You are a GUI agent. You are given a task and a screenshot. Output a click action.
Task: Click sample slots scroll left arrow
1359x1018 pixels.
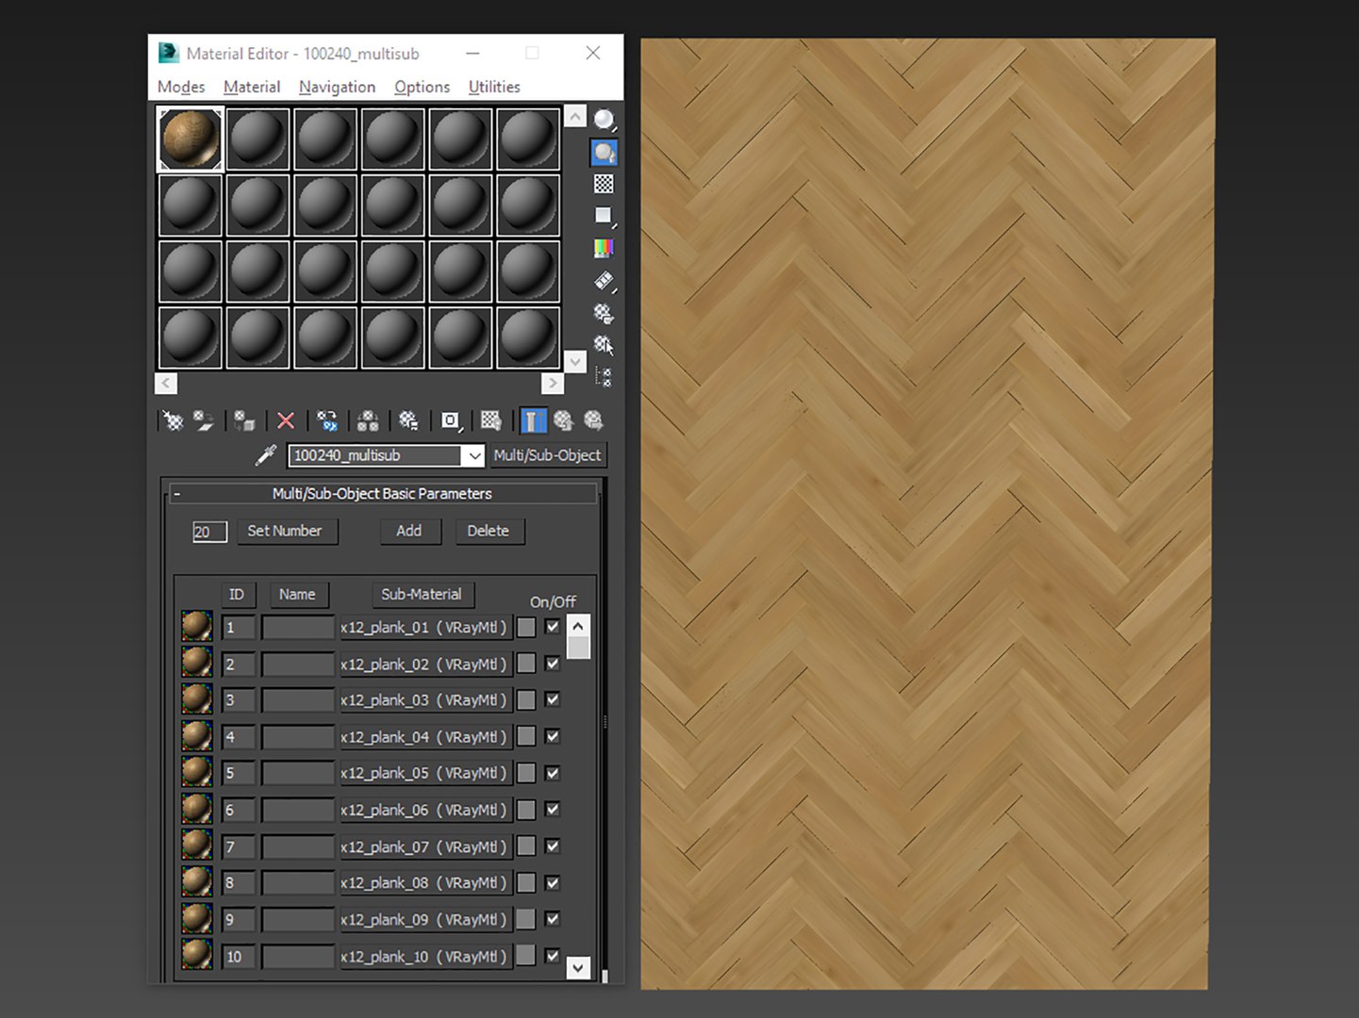166,383
